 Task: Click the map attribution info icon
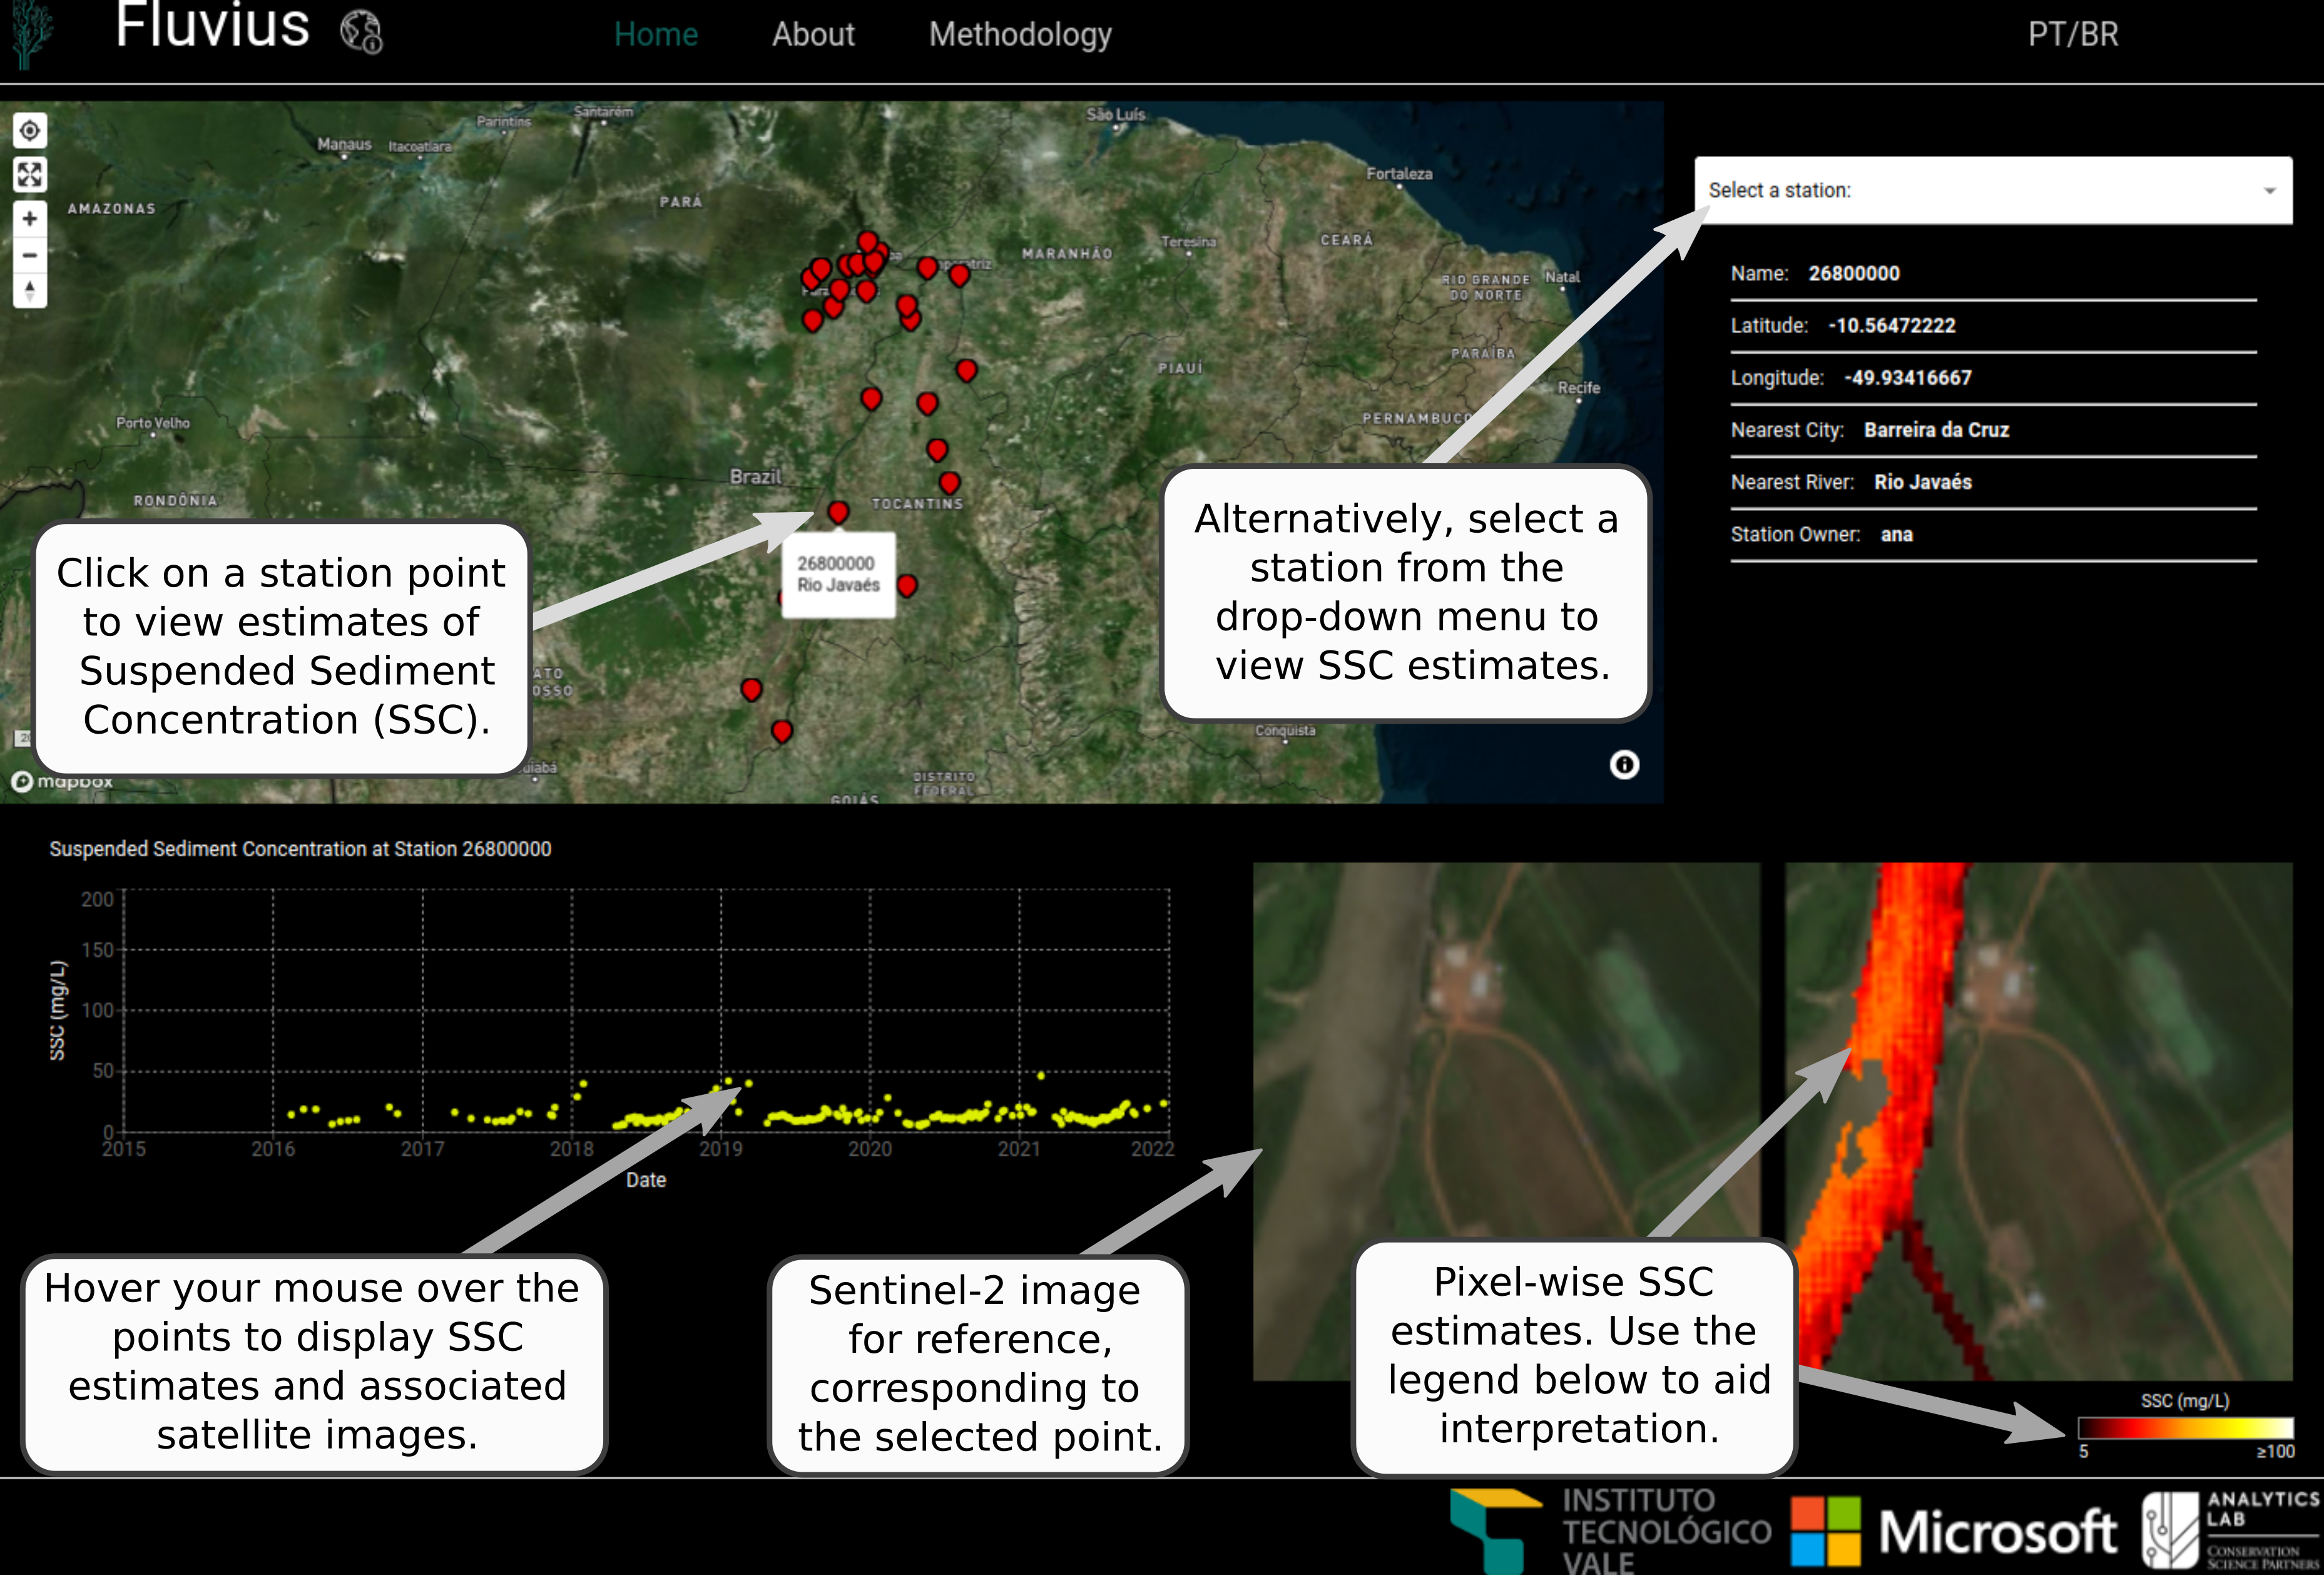click(1624, 766)
